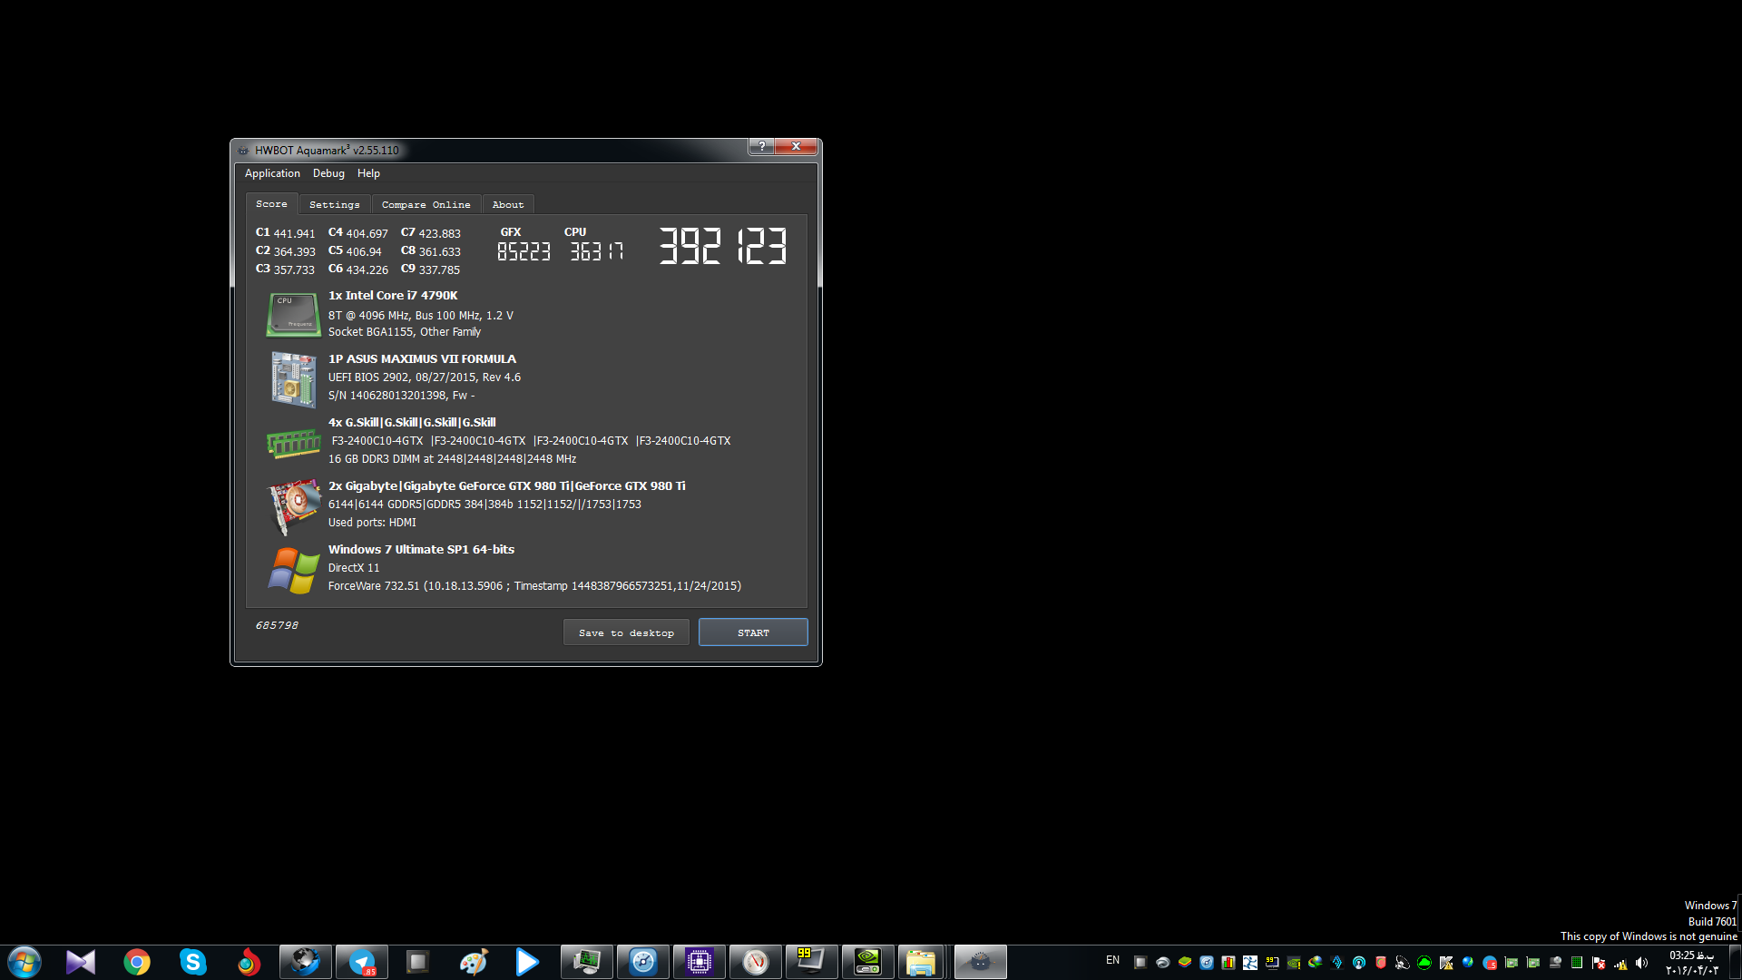Open the purple CPU-Z taskbar icon
The height and width of the screenshot is (980, 1742).
[x=699, y=962]
